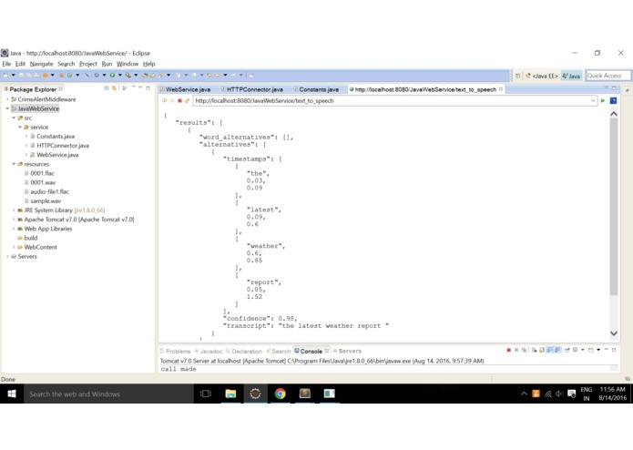
Task: Open the Windows Start button
Action: pos(12,394)
